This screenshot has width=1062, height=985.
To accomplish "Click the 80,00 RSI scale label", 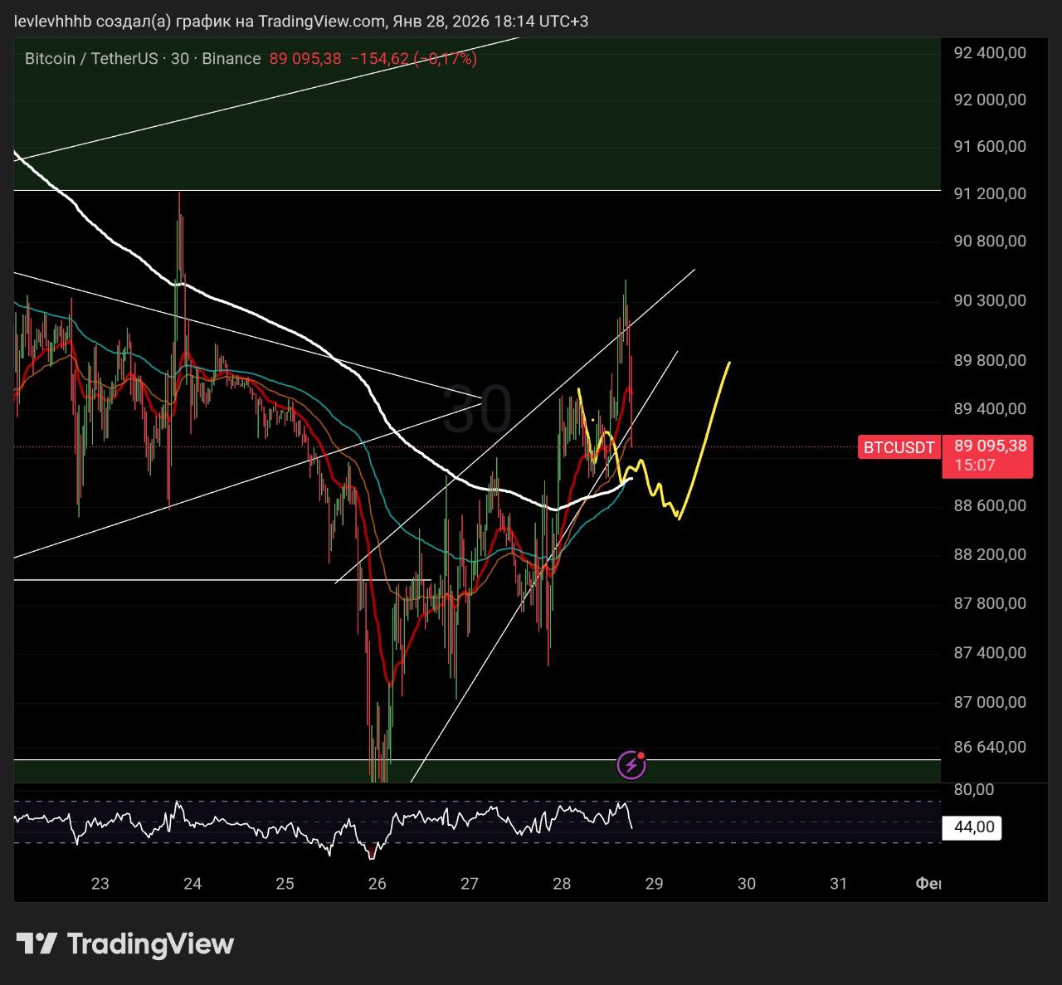I will point(974,789).
